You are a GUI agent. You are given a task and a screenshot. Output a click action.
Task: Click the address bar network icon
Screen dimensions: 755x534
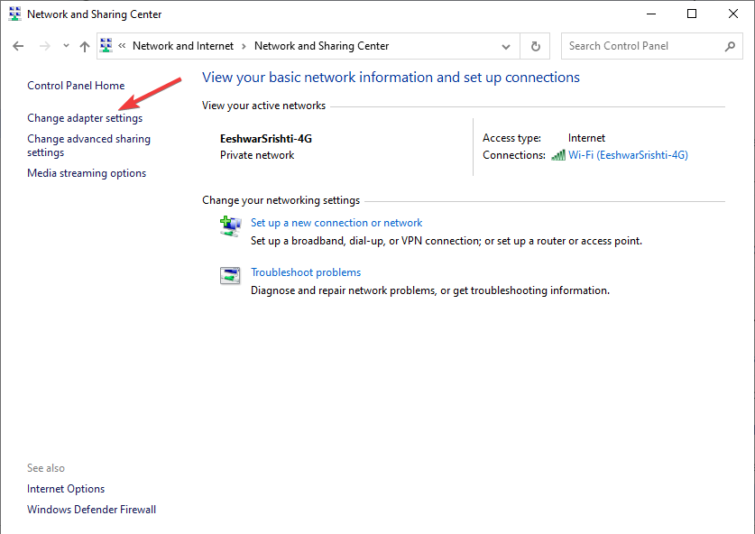pos(106,45)
